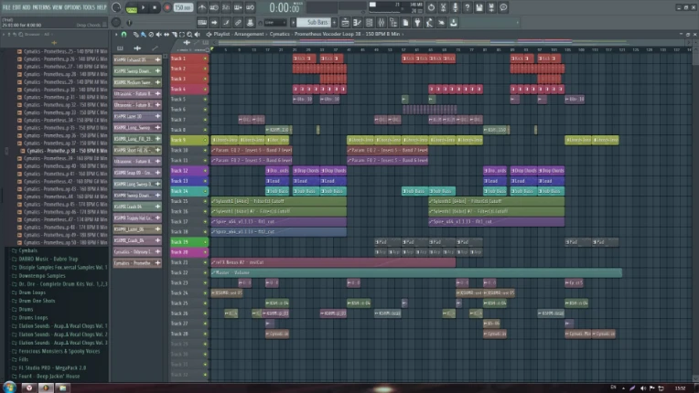The width and height of the screenshot is (699, 393).
Task: Open the EDIT menu
Action: pyautogui.click(x=16, y=7)
